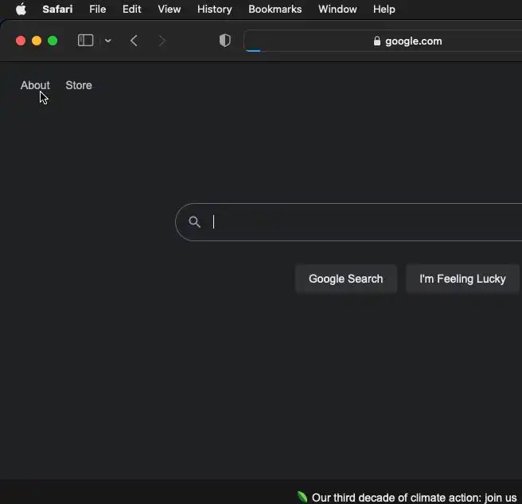Image resolution: width=522 pixels, height=504 pixels.
Task: Close the Safari window with the red button
Action: (21, 41)
